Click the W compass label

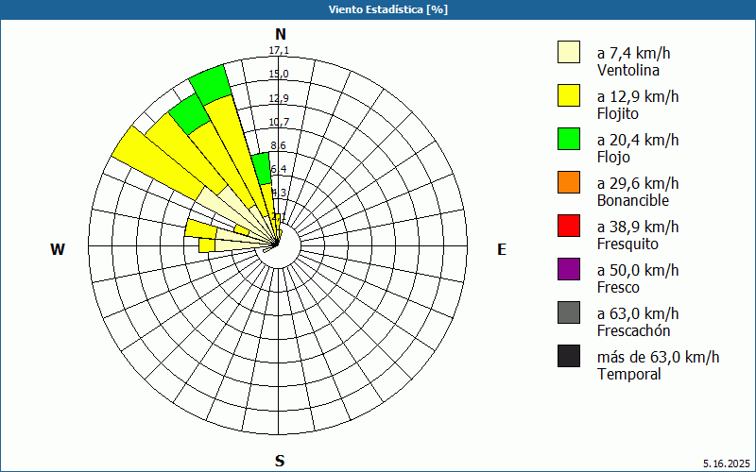(58, 249)
